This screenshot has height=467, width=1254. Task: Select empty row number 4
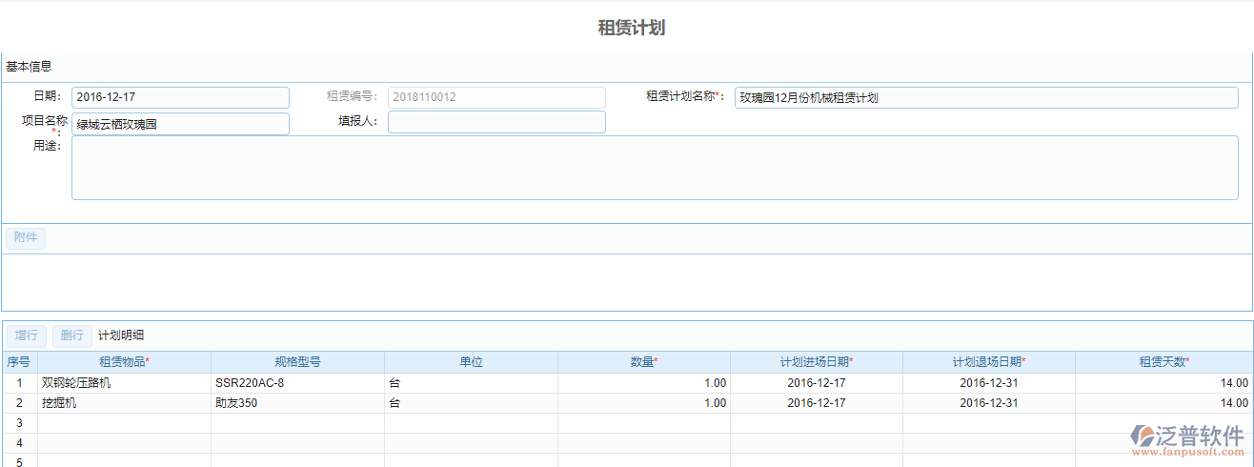tap(19, 443)
